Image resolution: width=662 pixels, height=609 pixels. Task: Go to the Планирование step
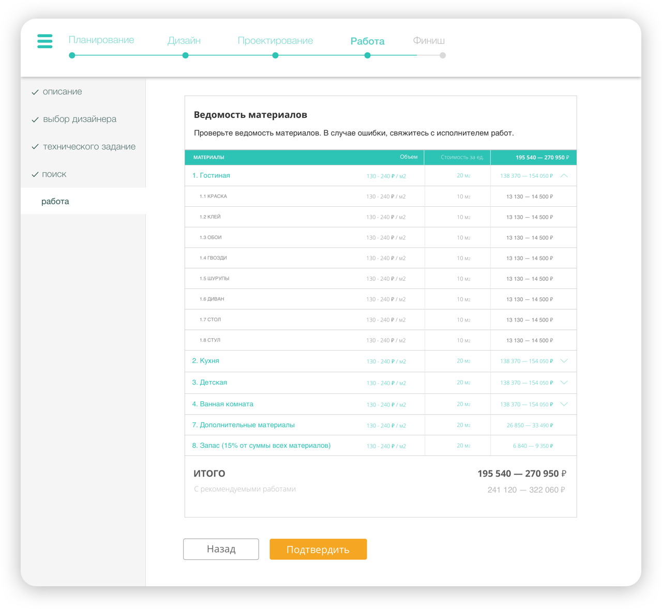(101, 40)
